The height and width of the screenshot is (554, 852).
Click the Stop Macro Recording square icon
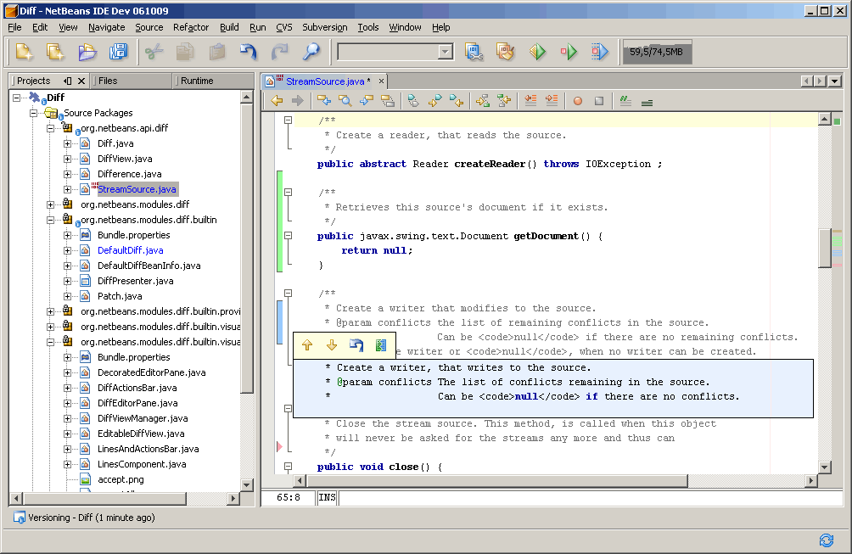click(599, 101)
